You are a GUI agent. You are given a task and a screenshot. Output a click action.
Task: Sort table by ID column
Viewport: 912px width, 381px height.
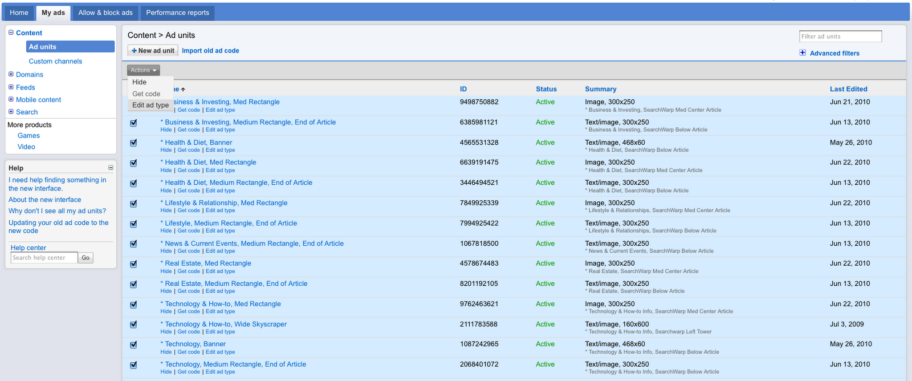(463, 89)
